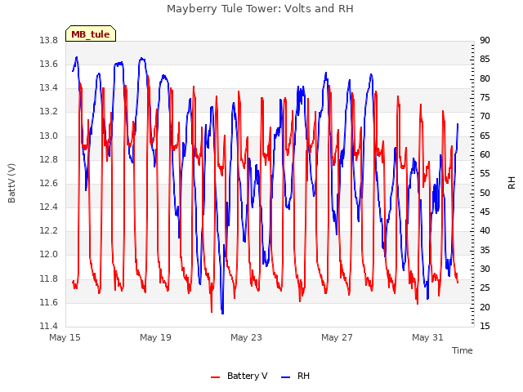Click the red Battery V legend swatch
This screenshot has width=523, height=392.
216,377
